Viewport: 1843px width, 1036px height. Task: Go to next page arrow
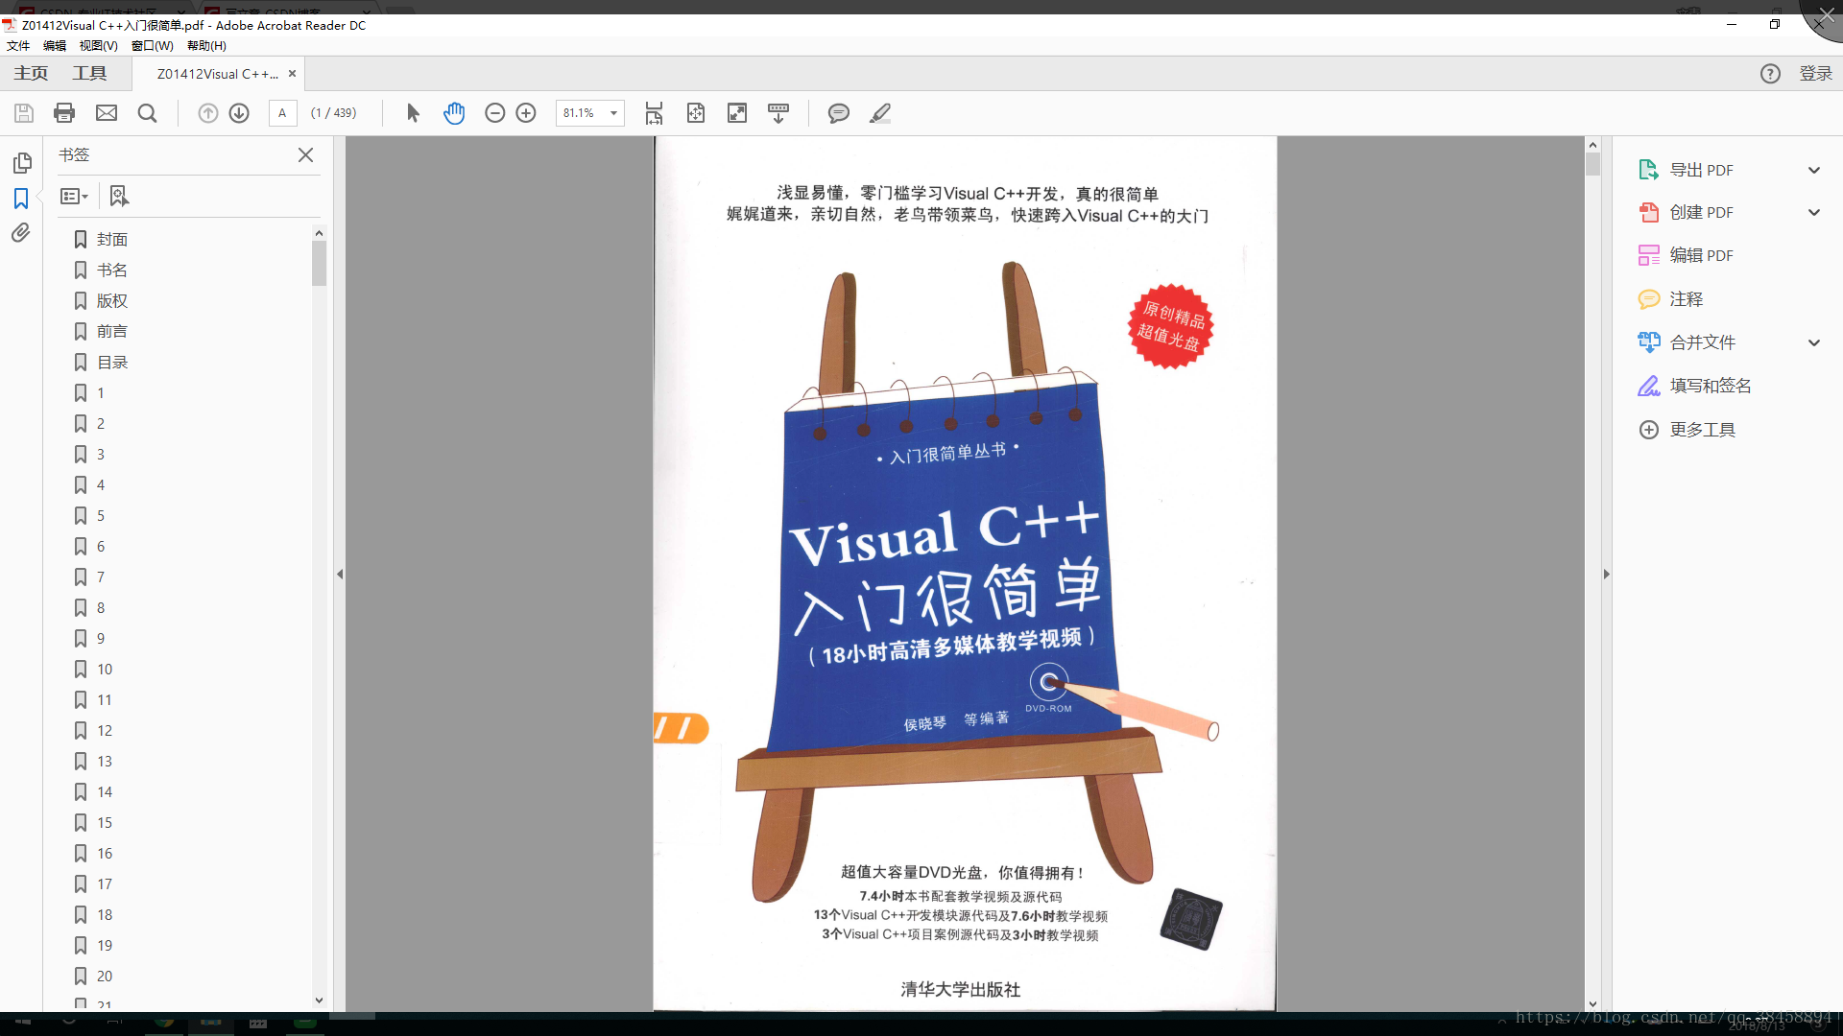[x=239, y=113]
